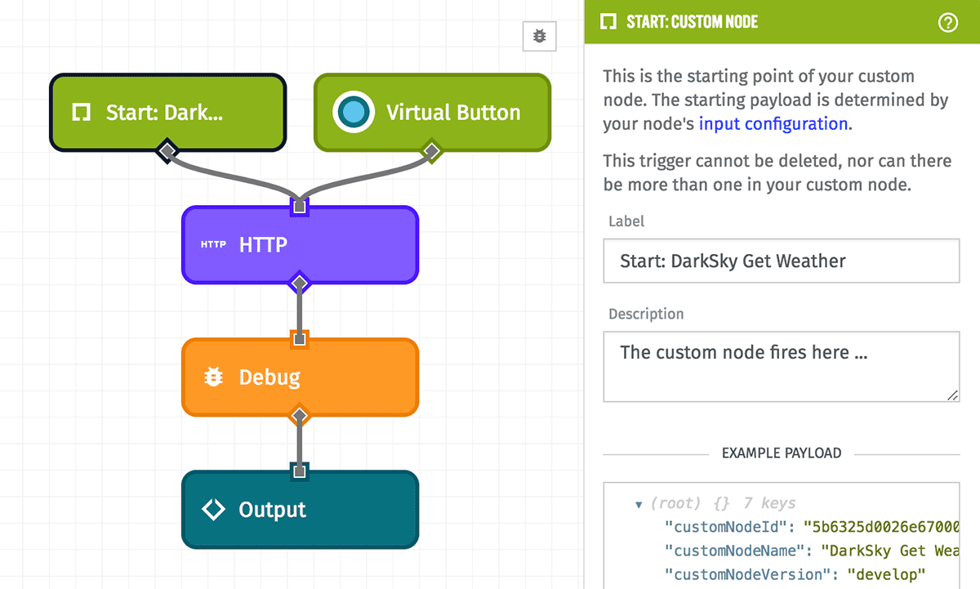Viewport: 980px width, 589px height.
Task: Click the EXAMPLE PAYLOAD heading
Action: click(782, 453)
